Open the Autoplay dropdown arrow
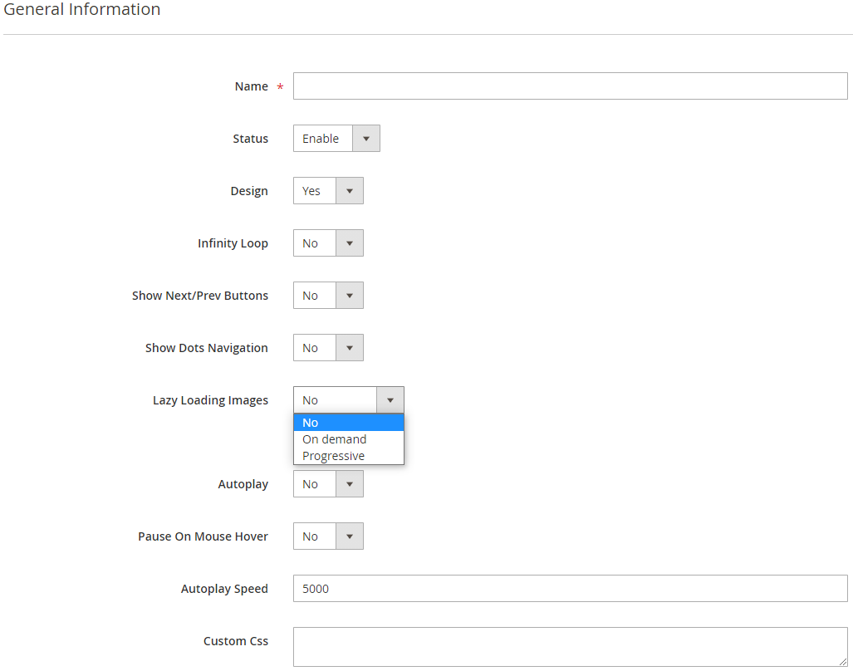The image size is (853, 671). (350, 484)
